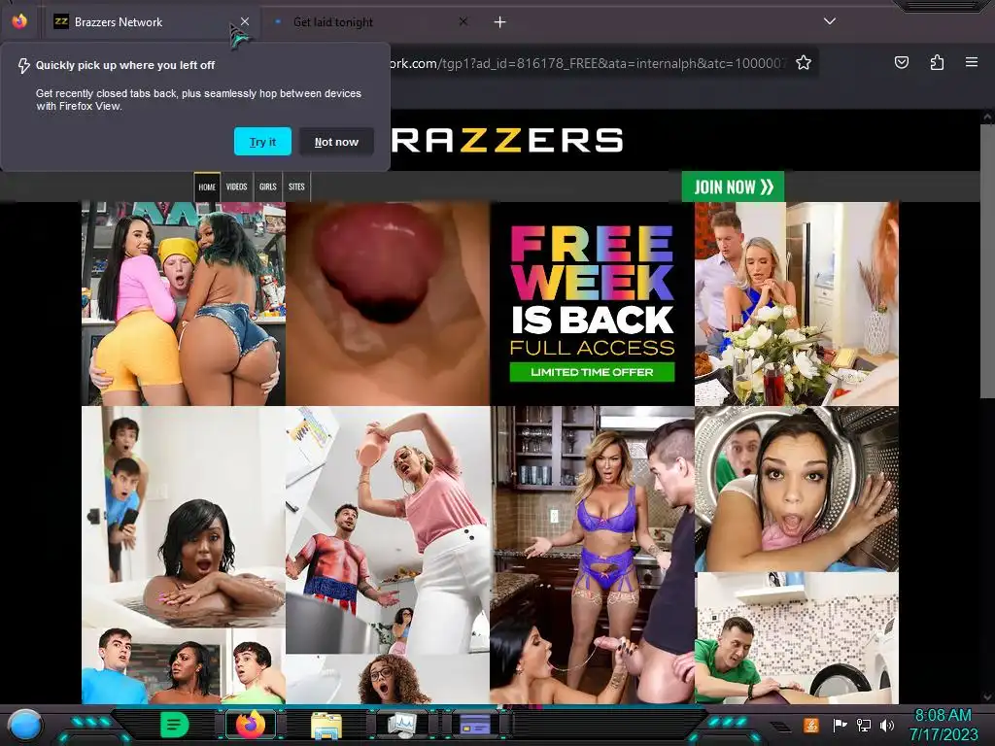This screenshot has height=746, width=995.
Task: Open the Start orb on taskbar
Action: [24, 725]
